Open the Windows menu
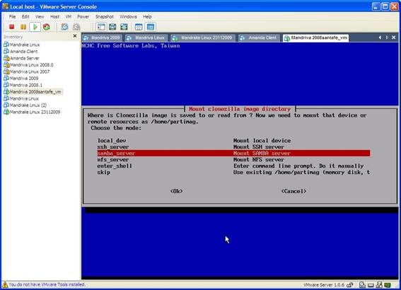The image size is (401, 290). (128, 17)
